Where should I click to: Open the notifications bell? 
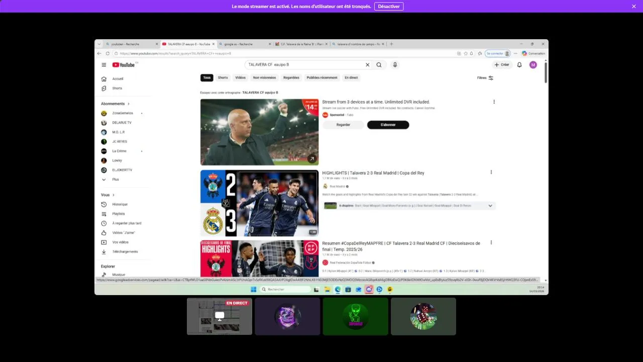519,65
